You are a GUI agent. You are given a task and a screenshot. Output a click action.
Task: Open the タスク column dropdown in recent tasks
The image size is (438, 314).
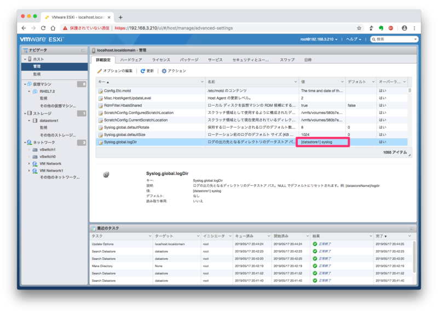149,236
